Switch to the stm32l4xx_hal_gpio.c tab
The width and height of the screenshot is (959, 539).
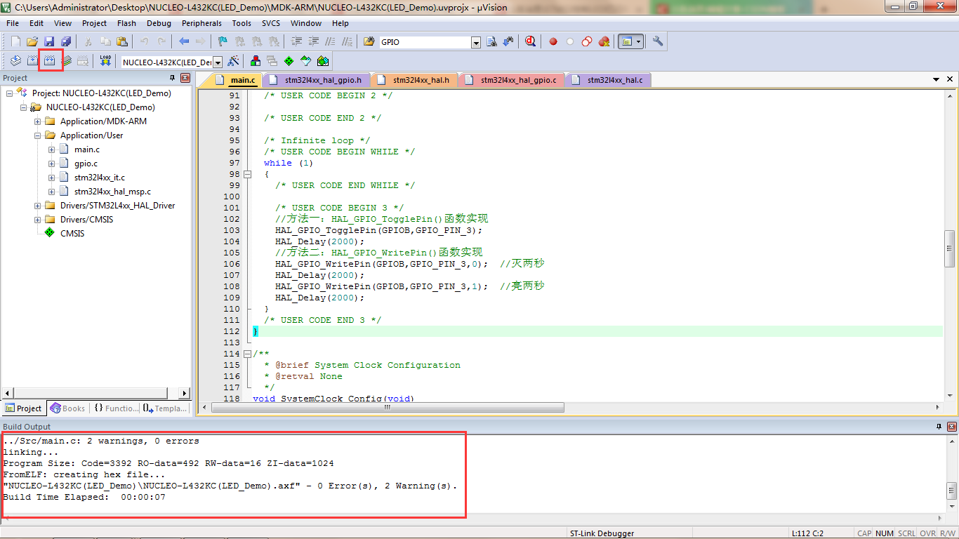point(511,80)
